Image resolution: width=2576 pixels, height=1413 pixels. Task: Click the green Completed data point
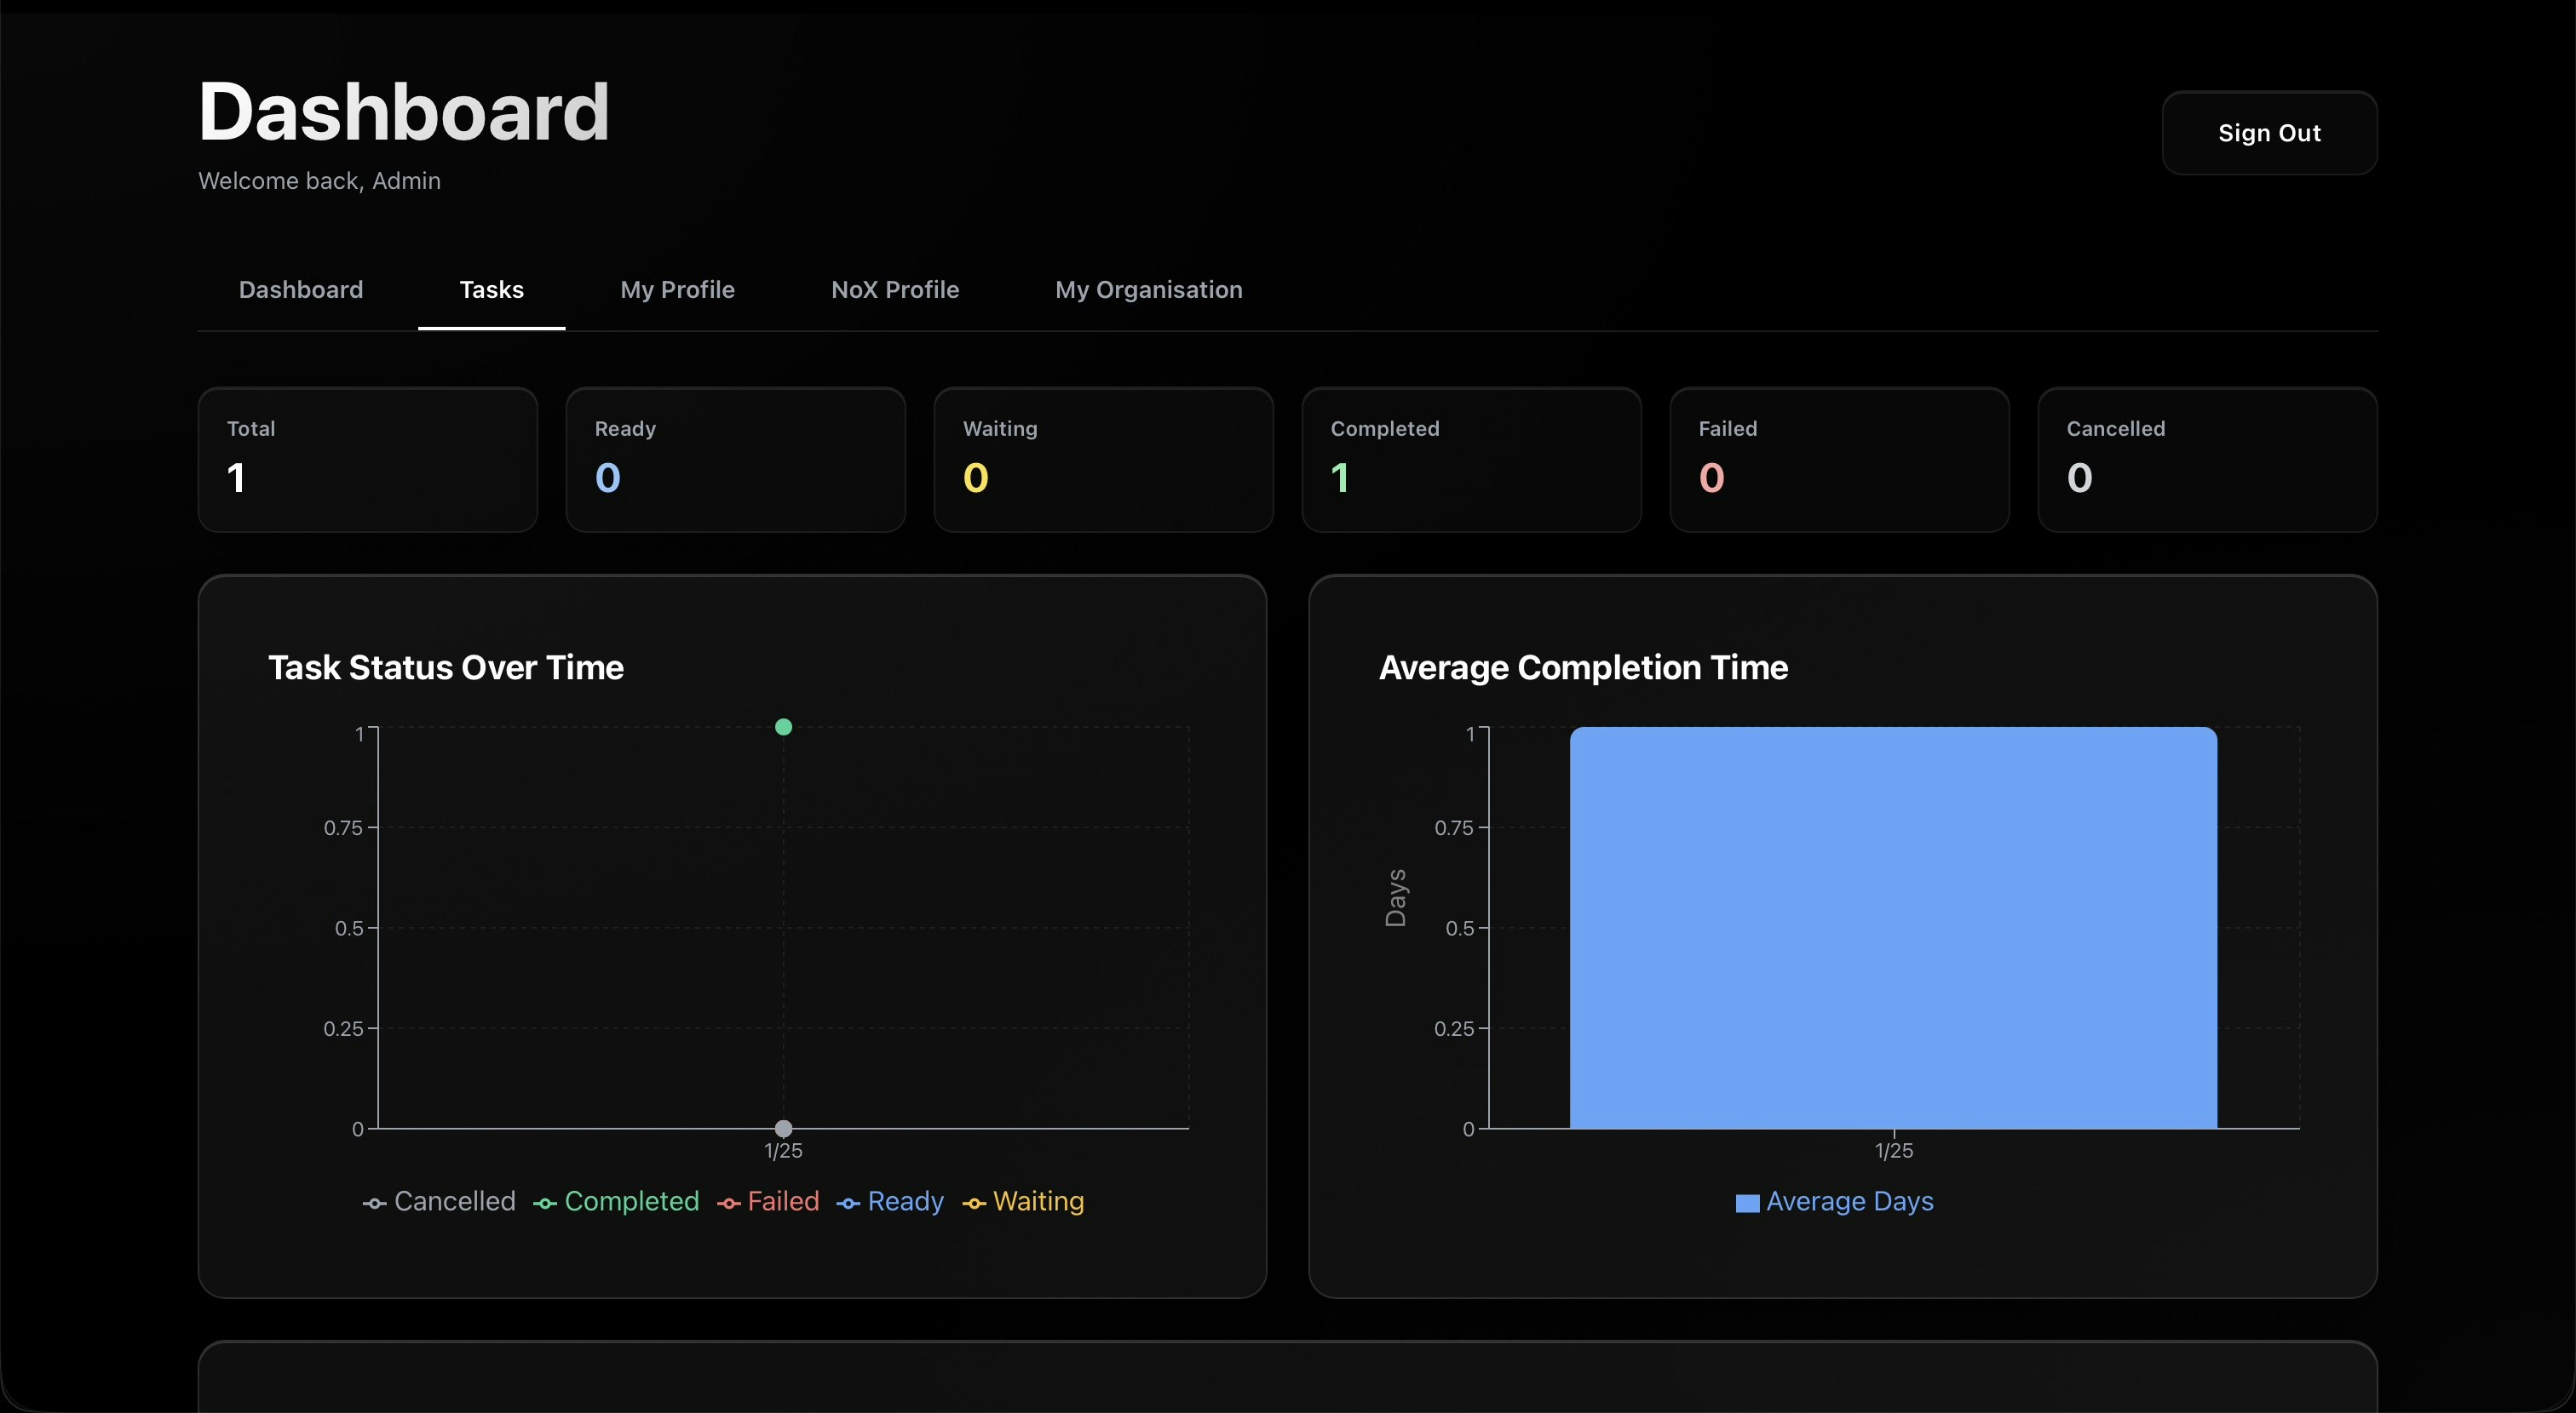click(x=783, y=726)
